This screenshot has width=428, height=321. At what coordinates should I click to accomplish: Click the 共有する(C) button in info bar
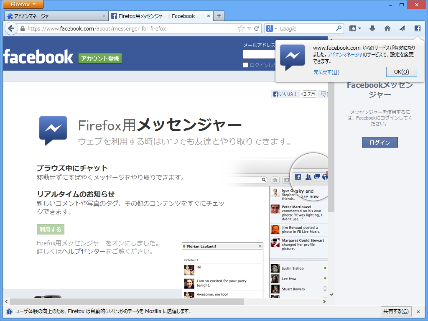click(x=396, y=311)
